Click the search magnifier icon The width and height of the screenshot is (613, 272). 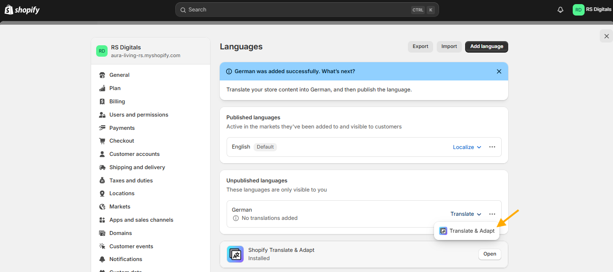183,10
